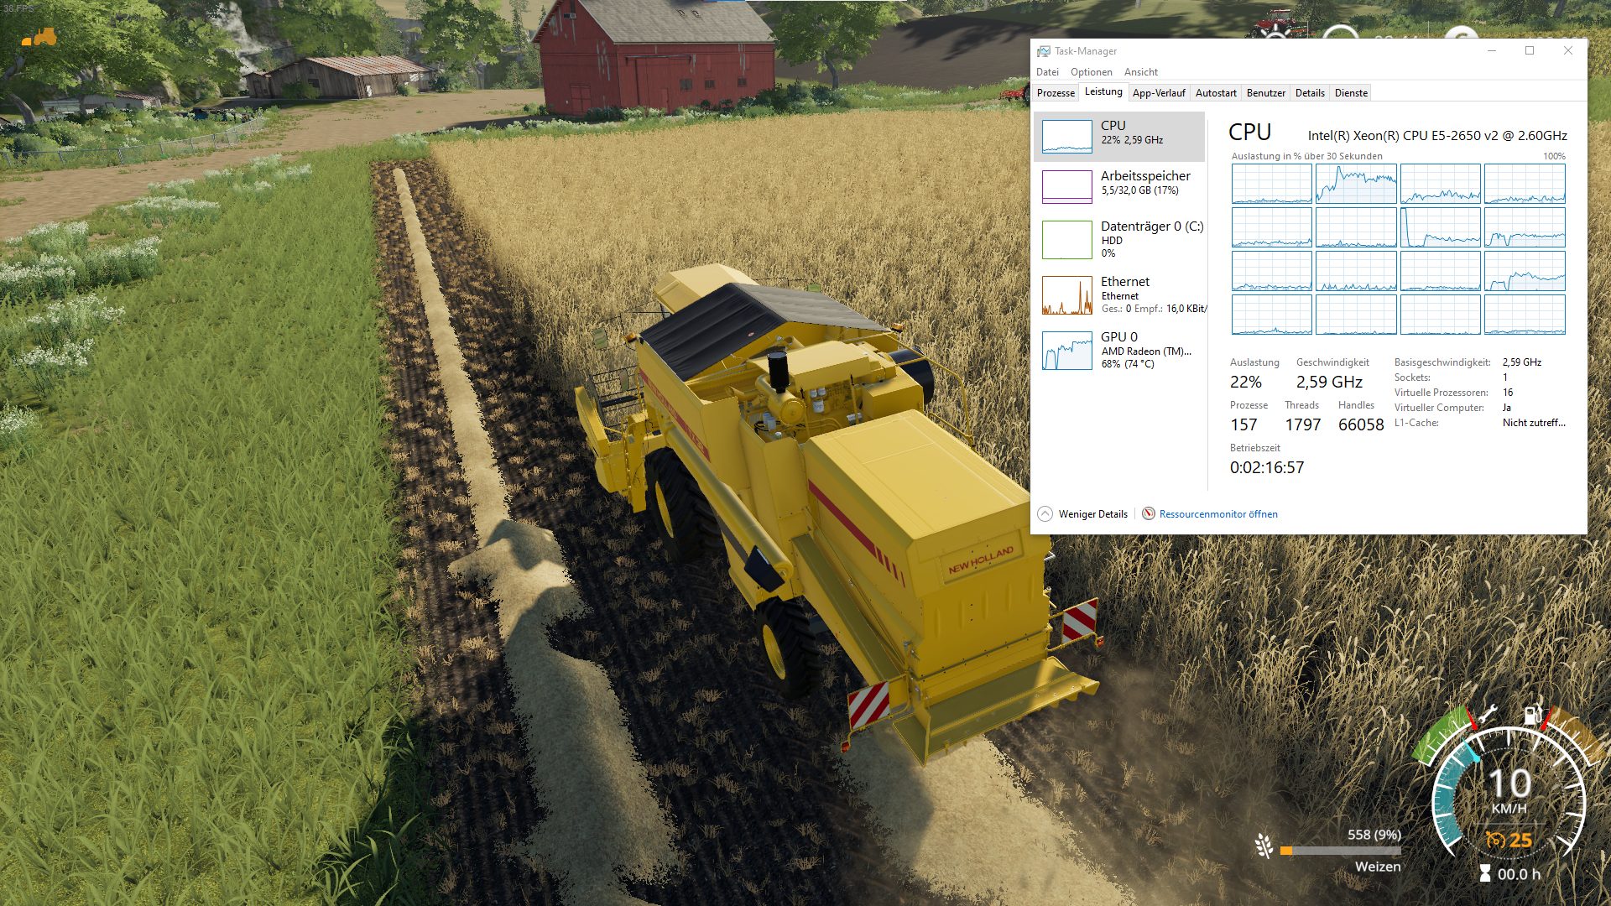Collapse view with Weniger Details chevron
This screenshot has width=1611, height=906.
point(1045,514)
